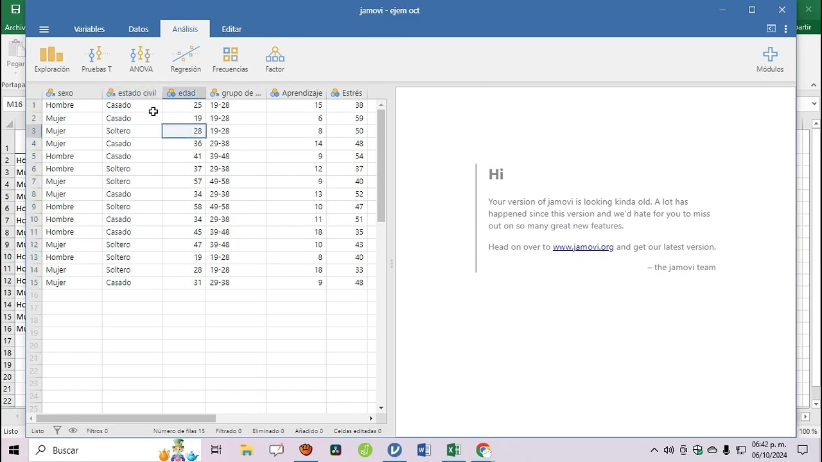
Task: Click Estrés cell with value 54
Action: coord(347,156)
